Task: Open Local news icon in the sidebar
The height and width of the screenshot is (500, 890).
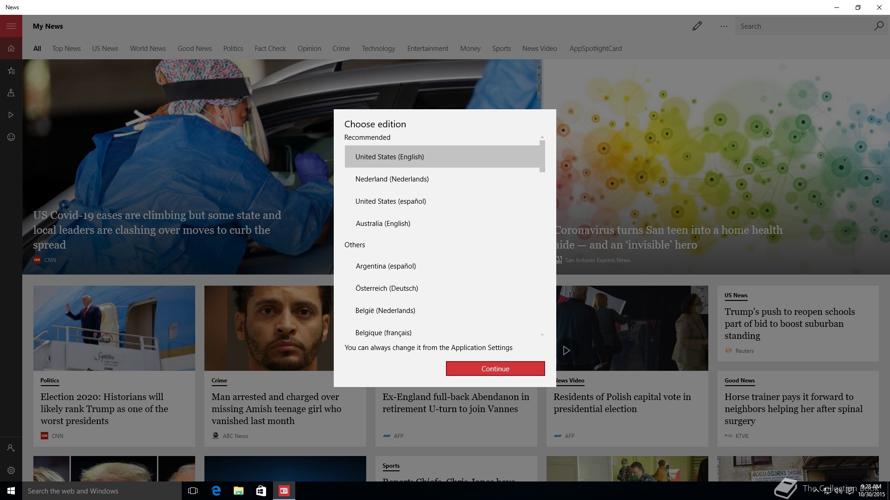Action: click(11, 93)
